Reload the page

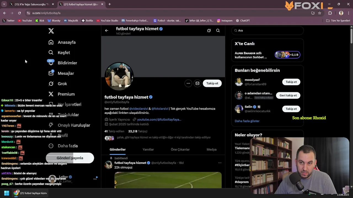(x=19, y=13)
